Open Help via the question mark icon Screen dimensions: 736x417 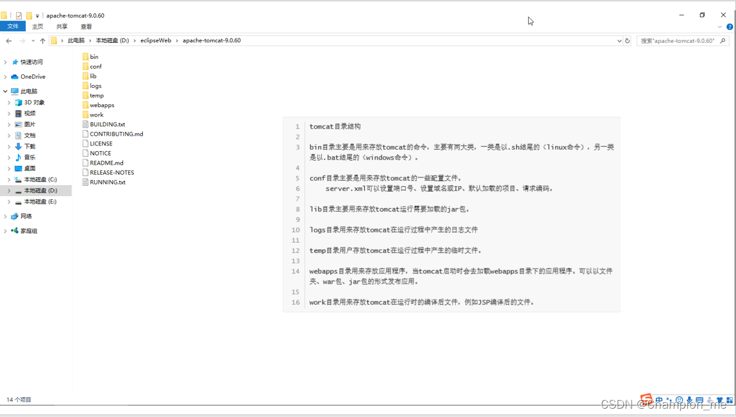coord(730,26)
